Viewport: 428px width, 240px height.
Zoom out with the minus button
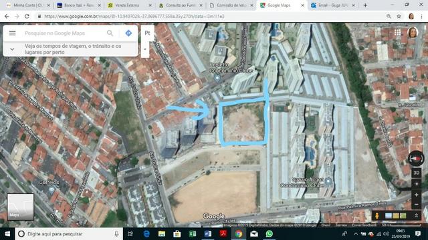tap(417, 205)
